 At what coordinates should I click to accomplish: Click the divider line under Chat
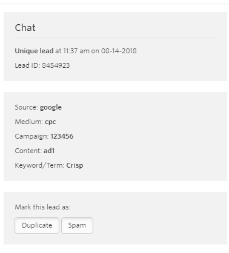(116, 38)
